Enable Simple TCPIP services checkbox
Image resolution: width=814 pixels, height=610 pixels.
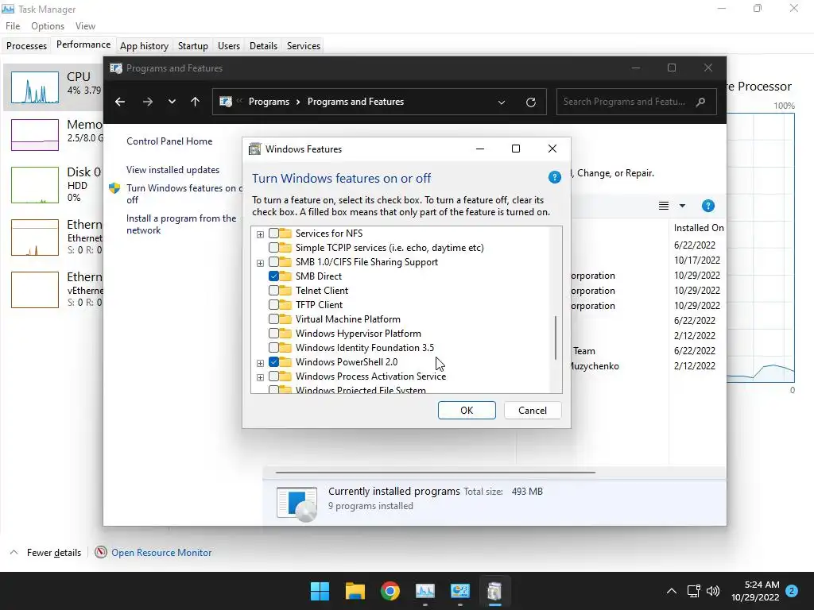pyautogui.click(x=273, y=248)
